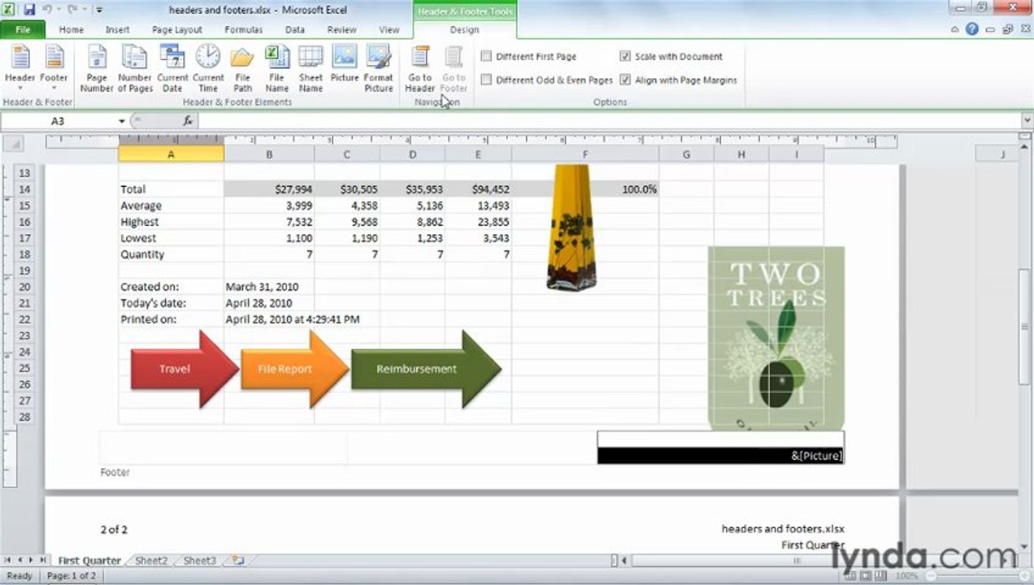The image size is (1034, 585).
Task: Go to first sheet tab arrow
Action: pyautogui.click(x=9, y=561)
